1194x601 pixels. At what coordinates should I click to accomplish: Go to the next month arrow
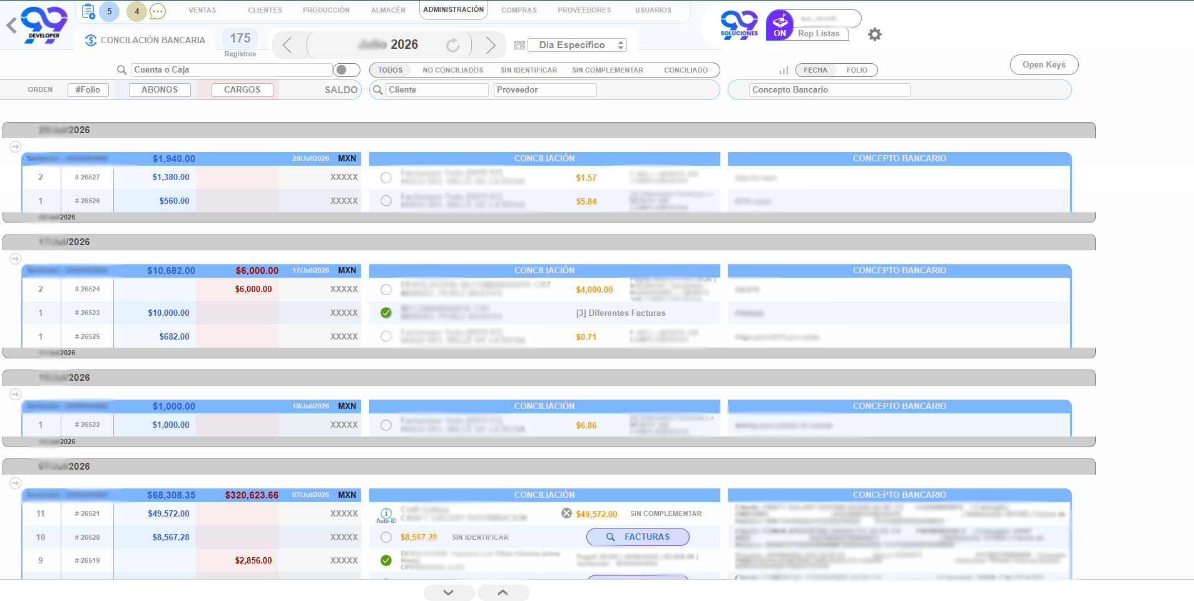coord(491,45)
